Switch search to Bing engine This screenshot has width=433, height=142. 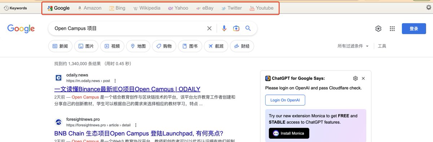pyautogui.click(x=117, y=8)
